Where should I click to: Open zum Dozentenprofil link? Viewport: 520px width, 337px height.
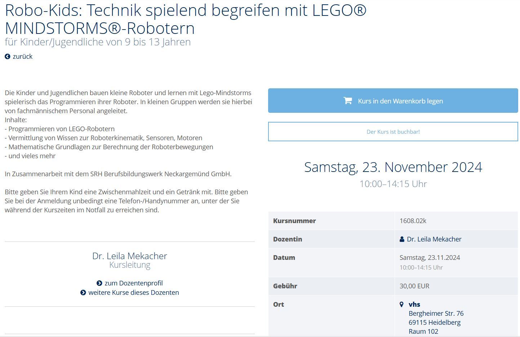click(134, 283)
